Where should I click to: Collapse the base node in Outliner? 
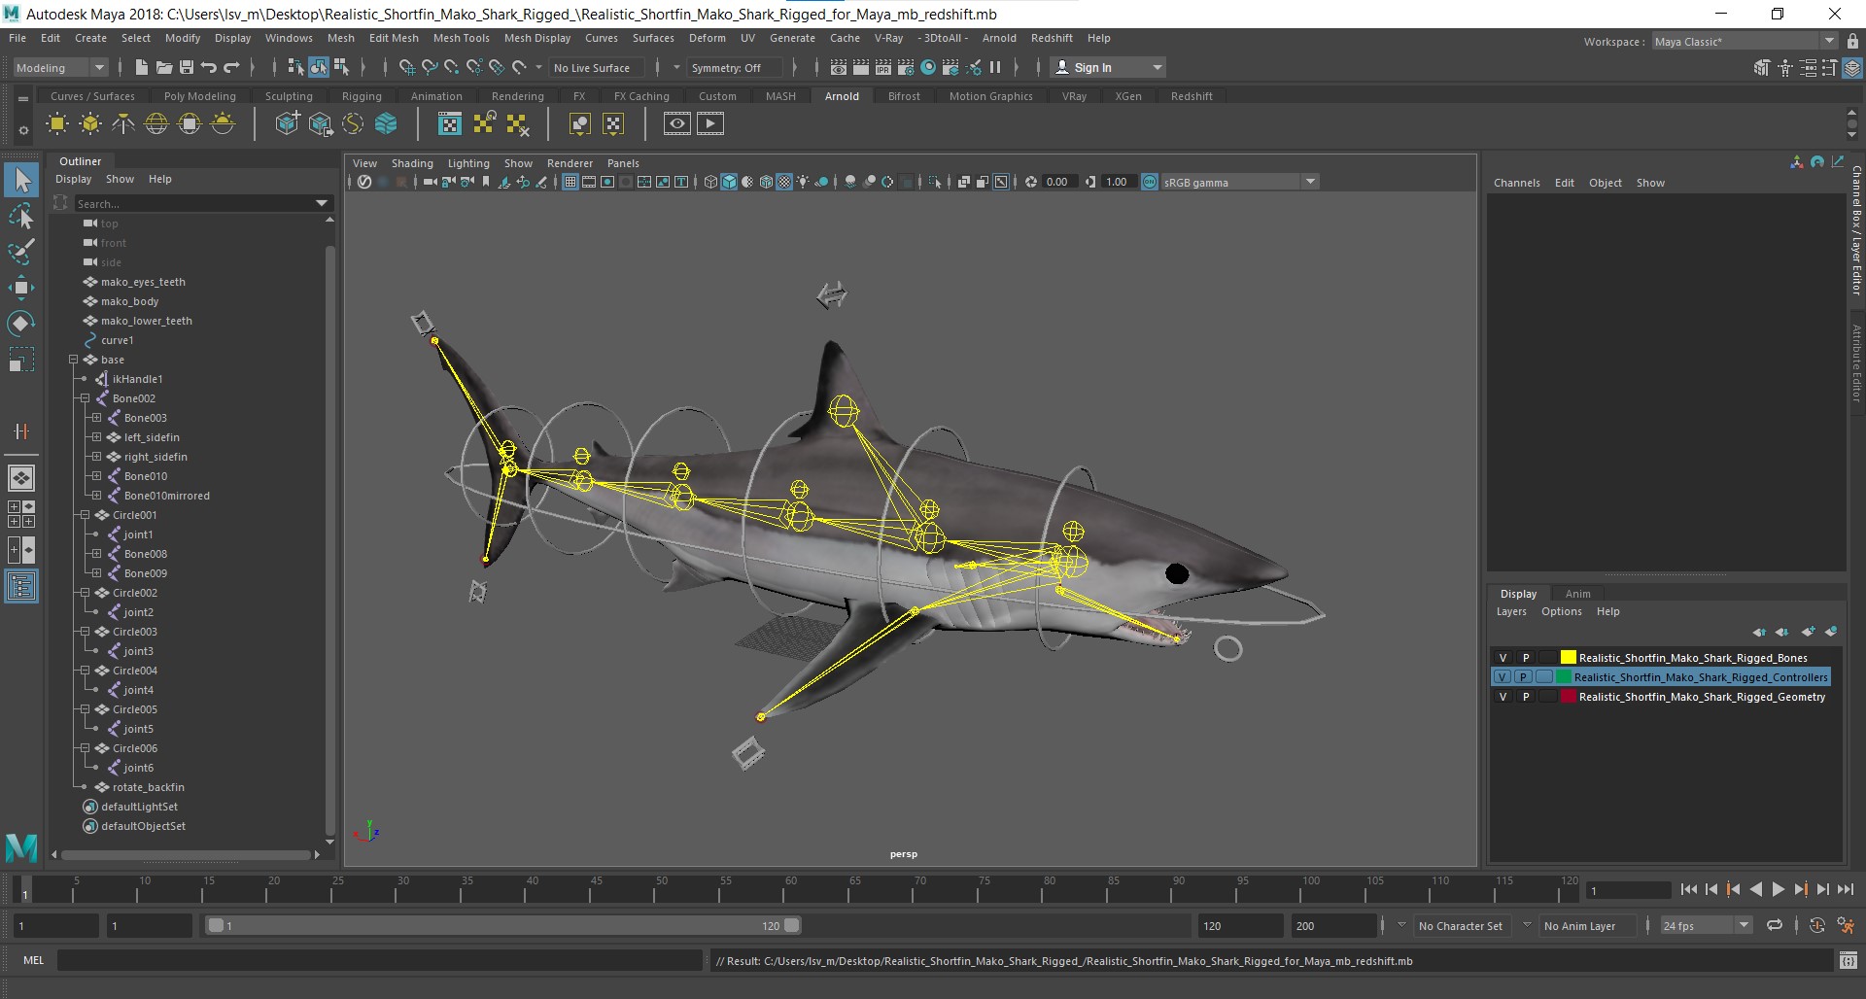(74, 360)
